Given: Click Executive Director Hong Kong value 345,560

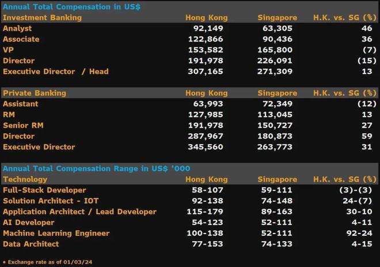Looking at the screenshot, I should pyautogui.click(x=206, y=147).
